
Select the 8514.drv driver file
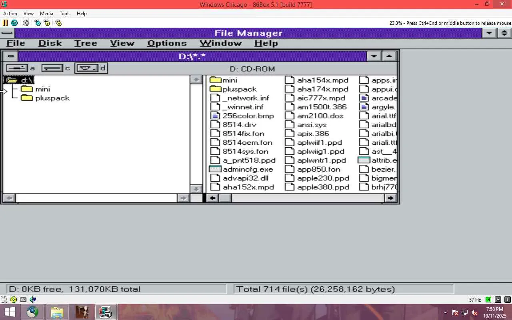click(233, 125)
